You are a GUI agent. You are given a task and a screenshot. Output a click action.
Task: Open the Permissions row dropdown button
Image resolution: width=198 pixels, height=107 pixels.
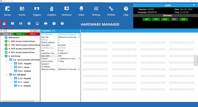79,34
